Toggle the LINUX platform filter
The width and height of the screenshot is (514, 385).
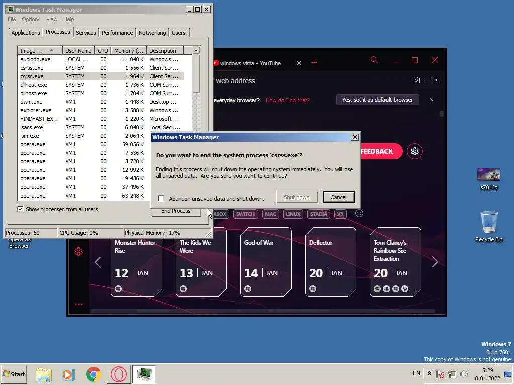[293, 214]
